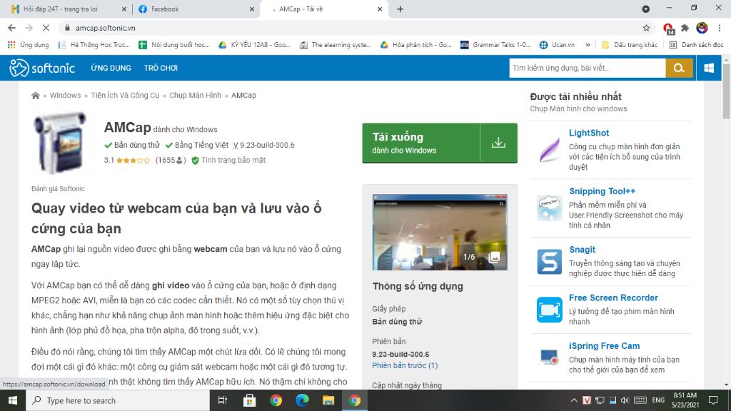This screenshot has height=411, width=731.
Task: Bookmark this page with the star icon
Action: (x=646, y=28)
